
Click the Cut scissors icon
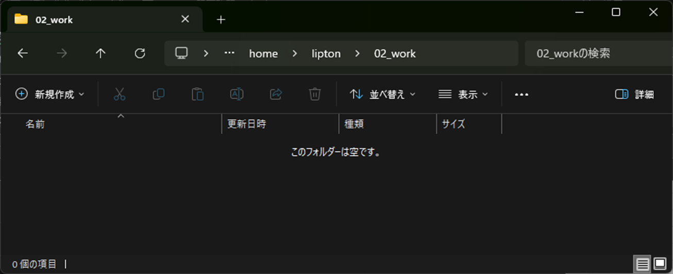click(120, 94)
